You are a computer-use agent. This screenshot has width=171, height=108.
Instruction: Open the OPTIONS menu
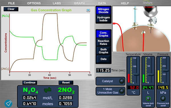point(34,3)
